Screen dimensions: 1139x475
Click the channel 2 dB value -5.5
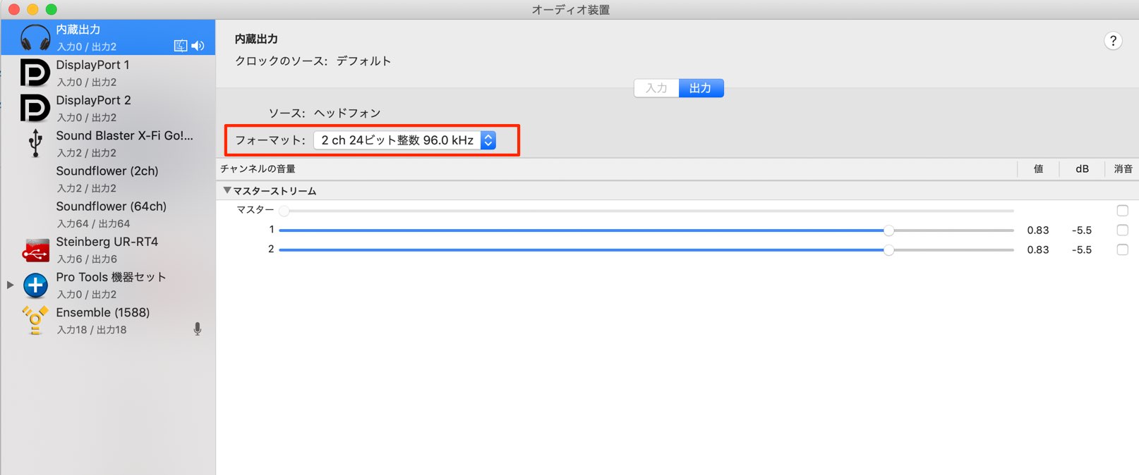[1082, 249]
